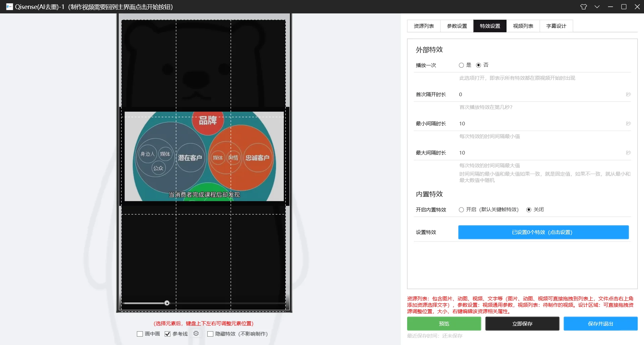Open the 参数设置 tab
Image resolution: width=644 pixels, height=345 pixels.
[x=457, y=26]
